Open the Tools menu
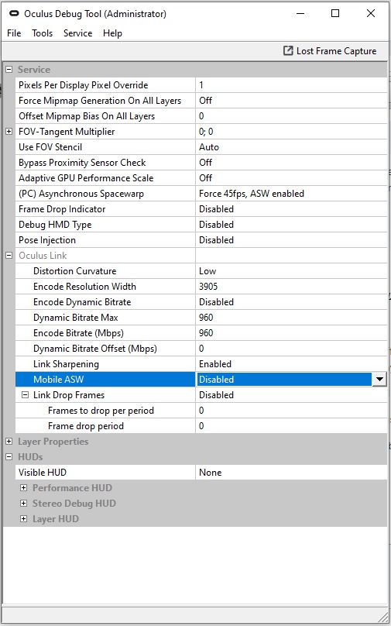The height and width of the screenshot is (626, 391). point(43,33)
